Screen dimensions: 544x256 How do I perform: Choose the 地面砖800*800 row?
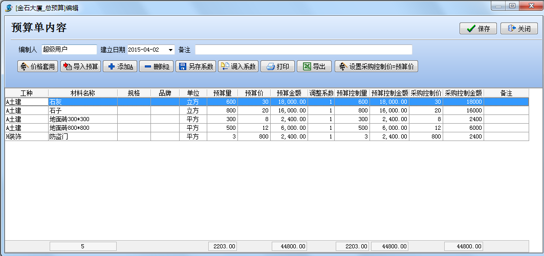82,128
